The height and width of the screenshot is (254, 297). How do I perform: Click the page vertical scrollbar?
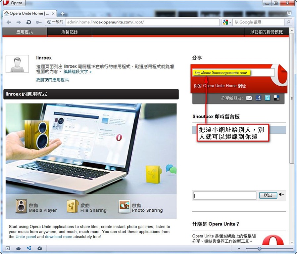(292, 98)
